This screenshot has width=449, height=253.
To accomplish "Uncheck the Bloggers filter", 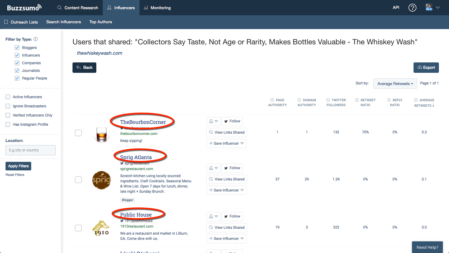I will [x=17, y=48].
